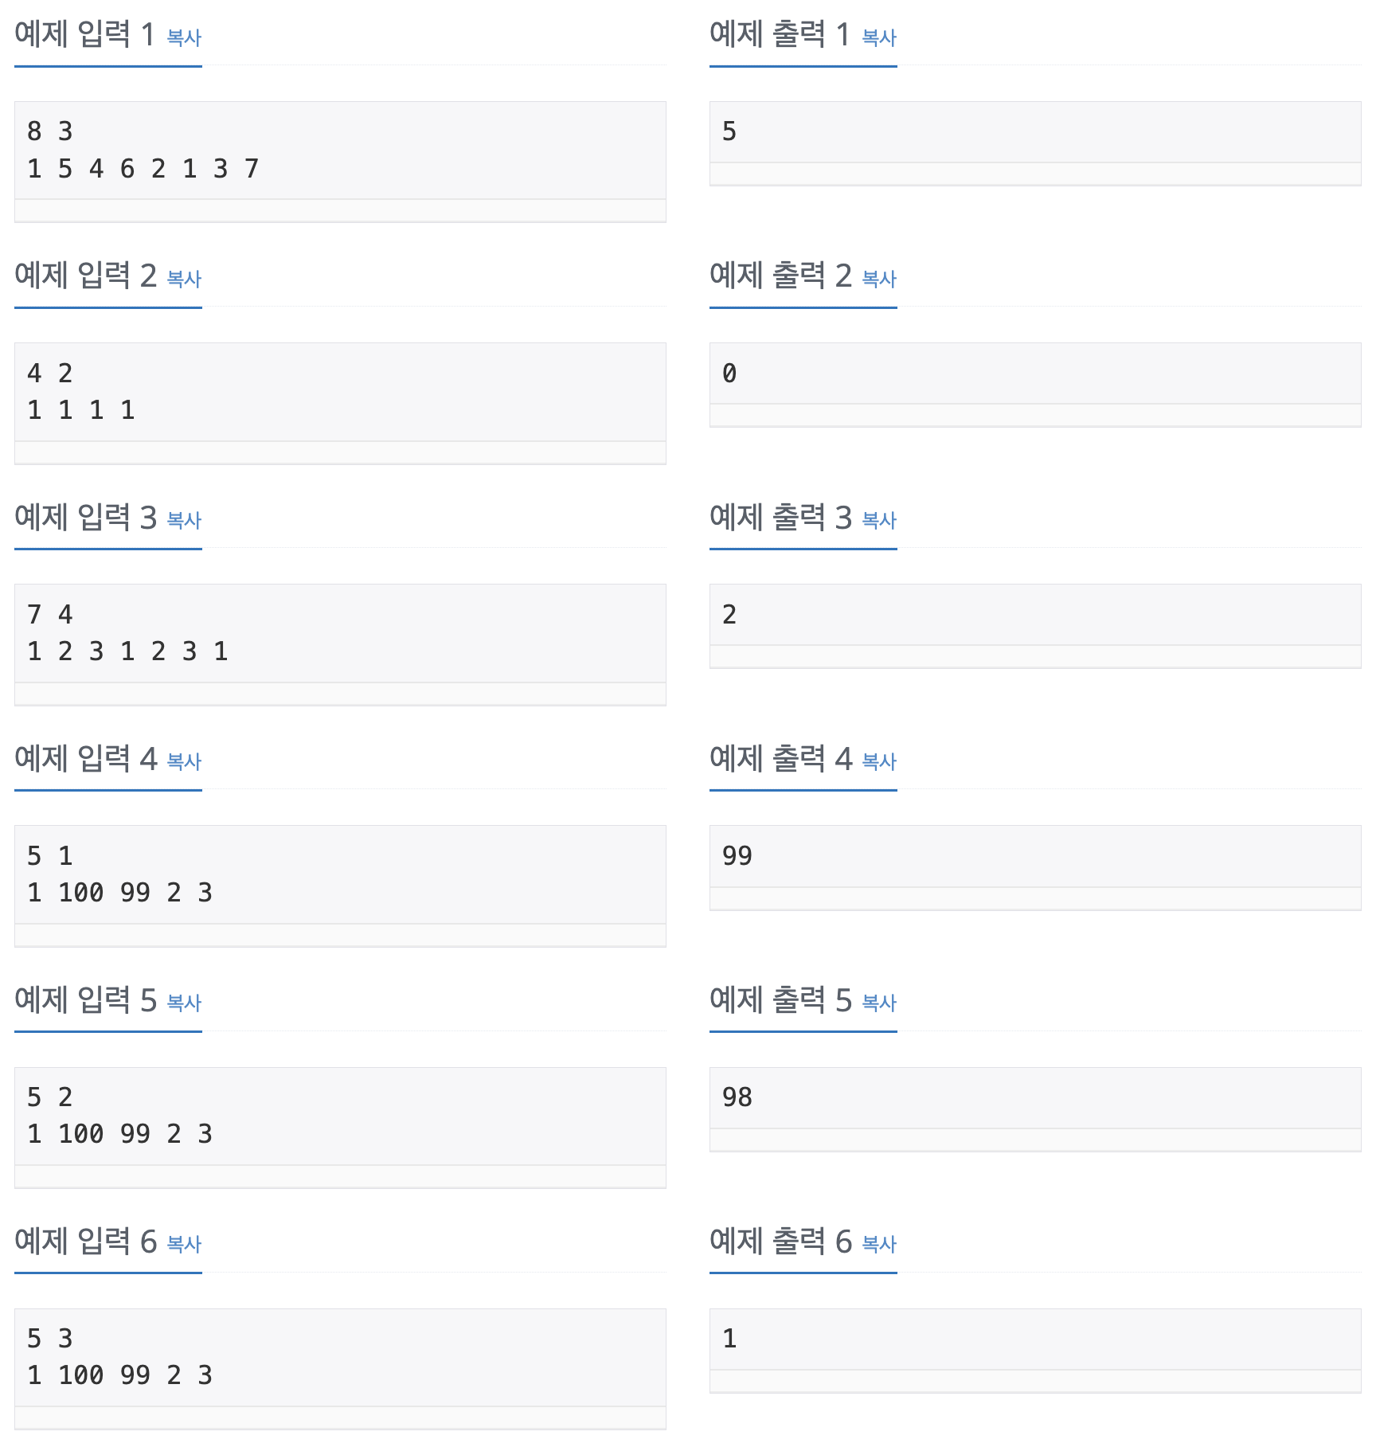Click the 예제 출력 6 heading
1376x1443 pixels.
pyautogui.click(x=781, y=1242)
